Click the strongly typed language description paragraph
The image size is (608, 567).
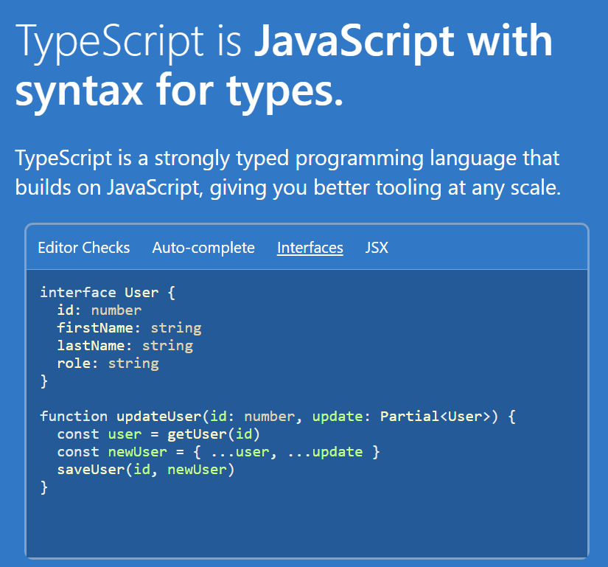pyautogui.click(x=287, y=173)
